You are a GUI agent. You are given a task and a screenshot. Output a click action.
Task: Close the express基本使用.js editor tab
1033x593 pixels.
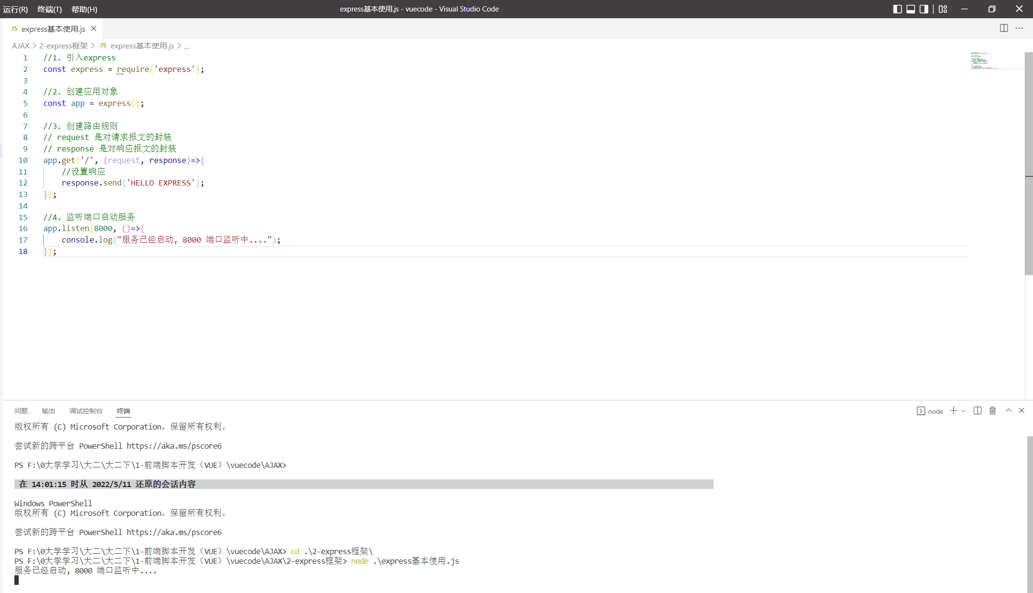tap(94, 29)
